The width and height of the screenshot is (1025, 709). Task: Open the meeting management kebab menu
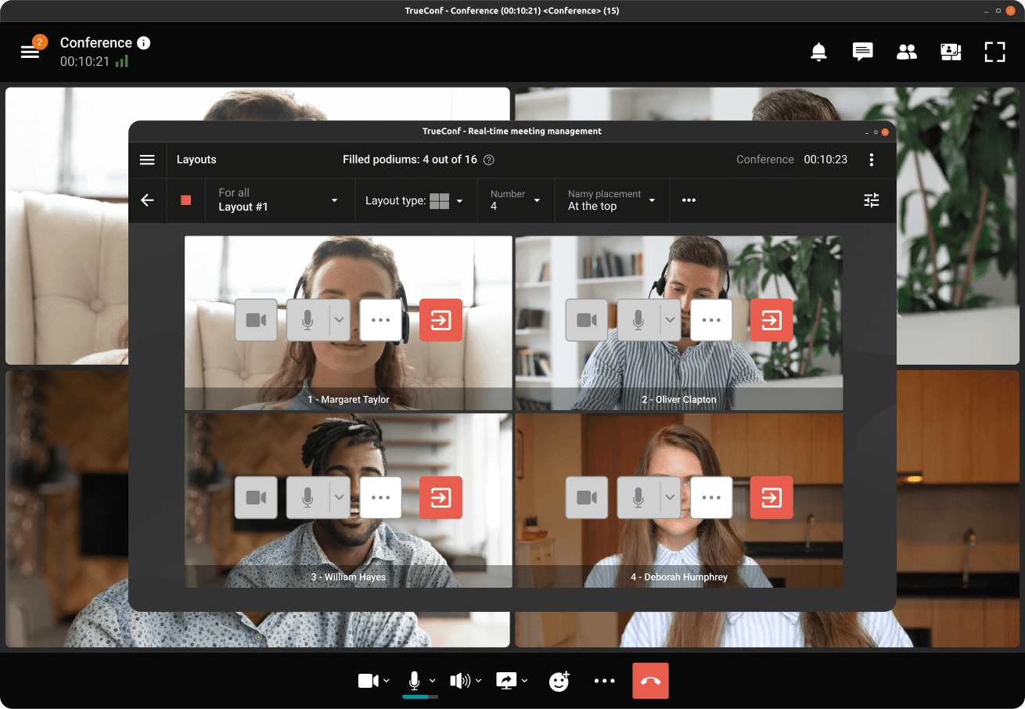pos(871,160)
